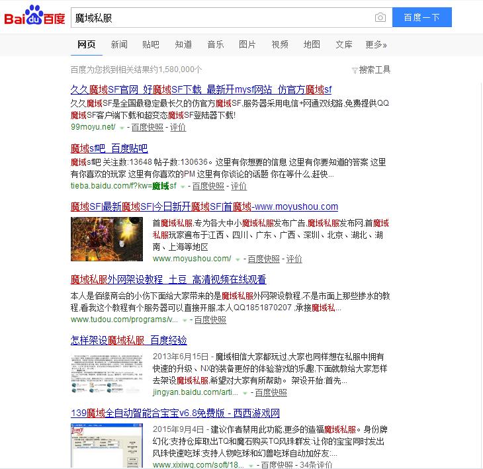The image size is (483, 469).
Task: Open 百度快照 for tieba.baidu.com result
Action: pos(208,186)
